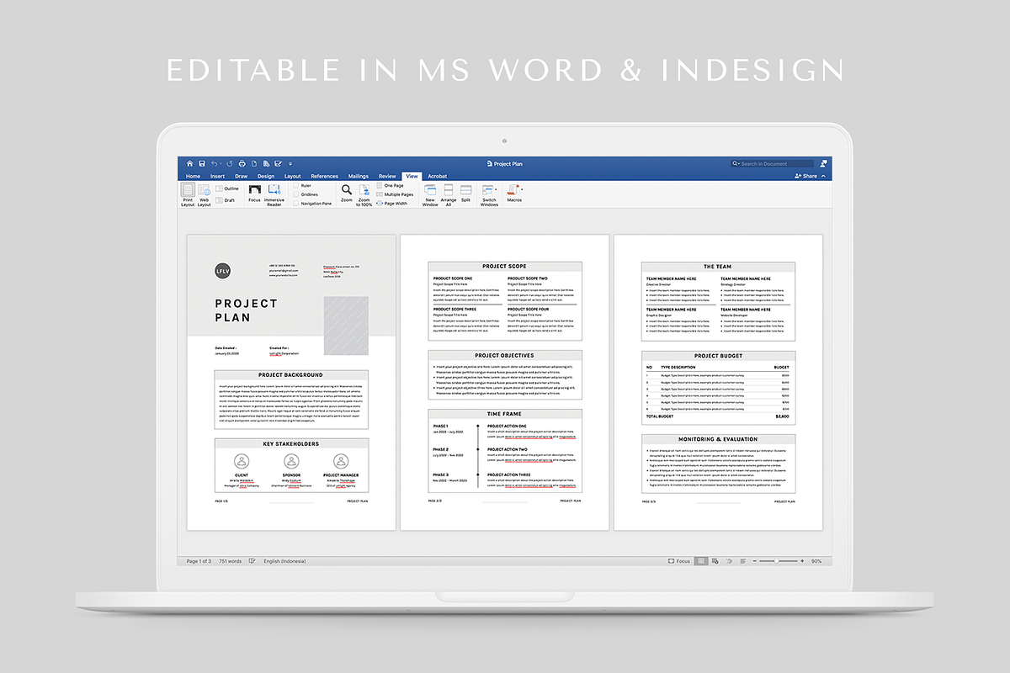
Task: Switch to the References ribbon tab
Action: (x=325, y=176)
